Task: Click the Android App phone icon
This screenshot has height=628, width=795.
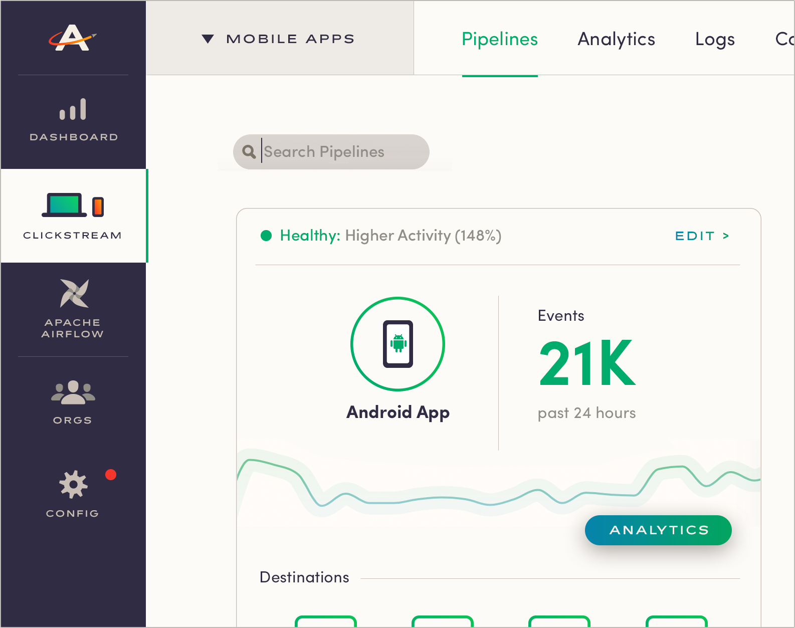Action: click(x=397, y=344)
